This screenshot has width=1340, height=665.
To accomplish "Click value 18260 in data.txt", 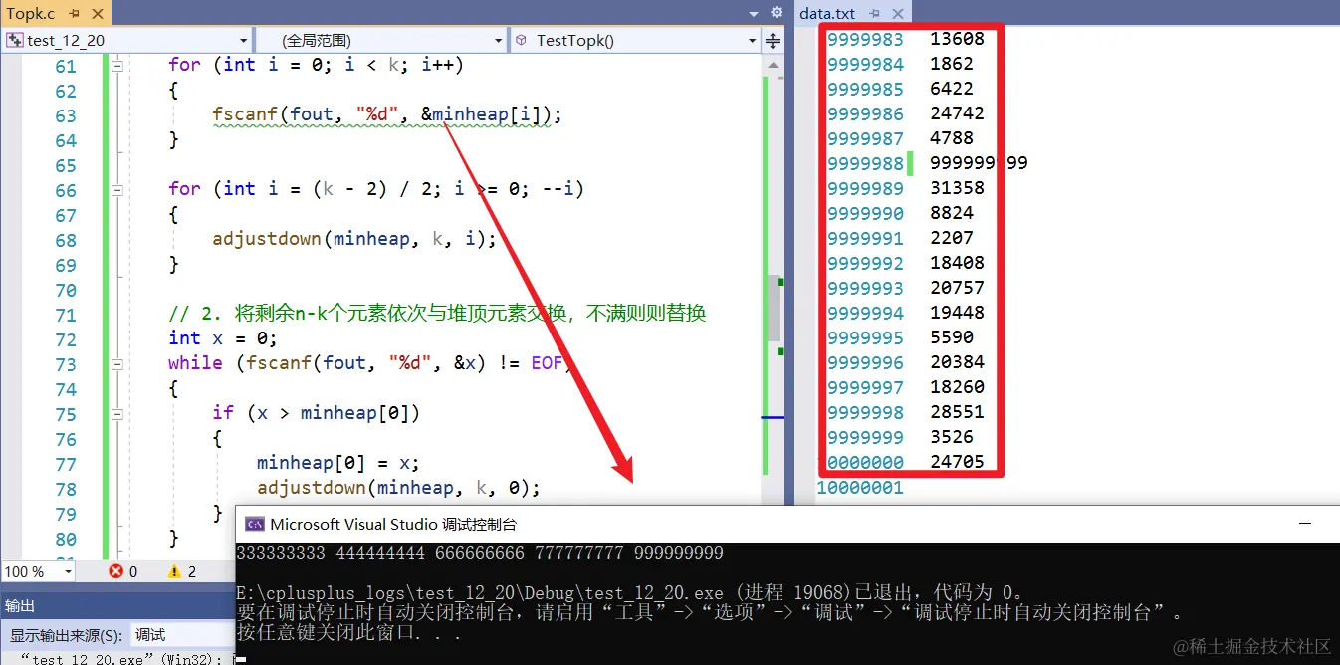I will 957,387.
